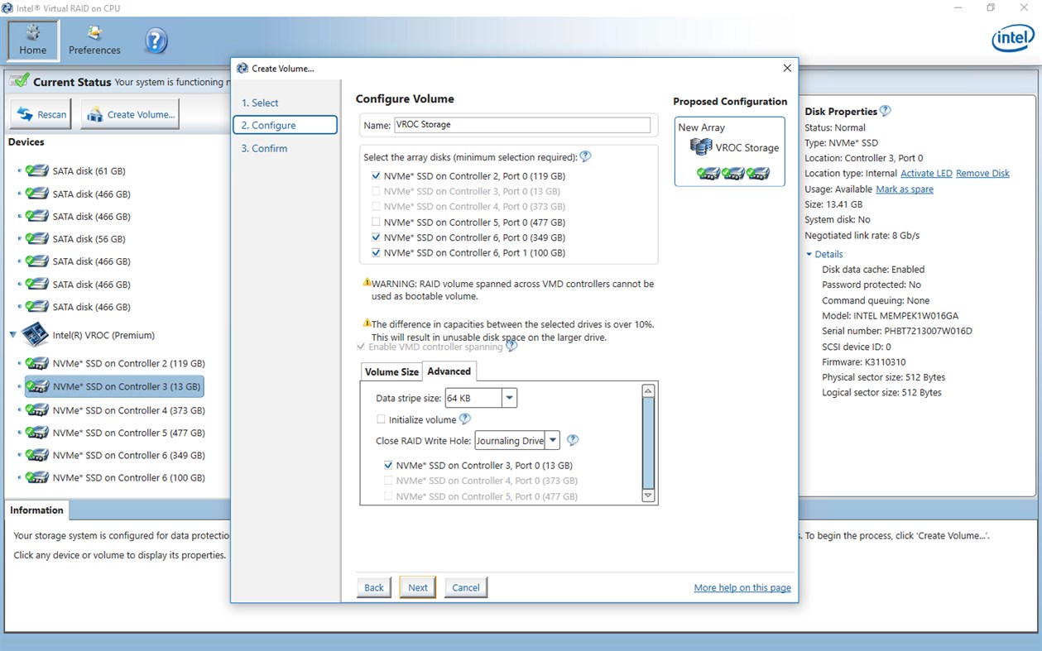Click the help question mark icon on toolbar
This screenshot has height=651, width=1042.
(155, 41)
